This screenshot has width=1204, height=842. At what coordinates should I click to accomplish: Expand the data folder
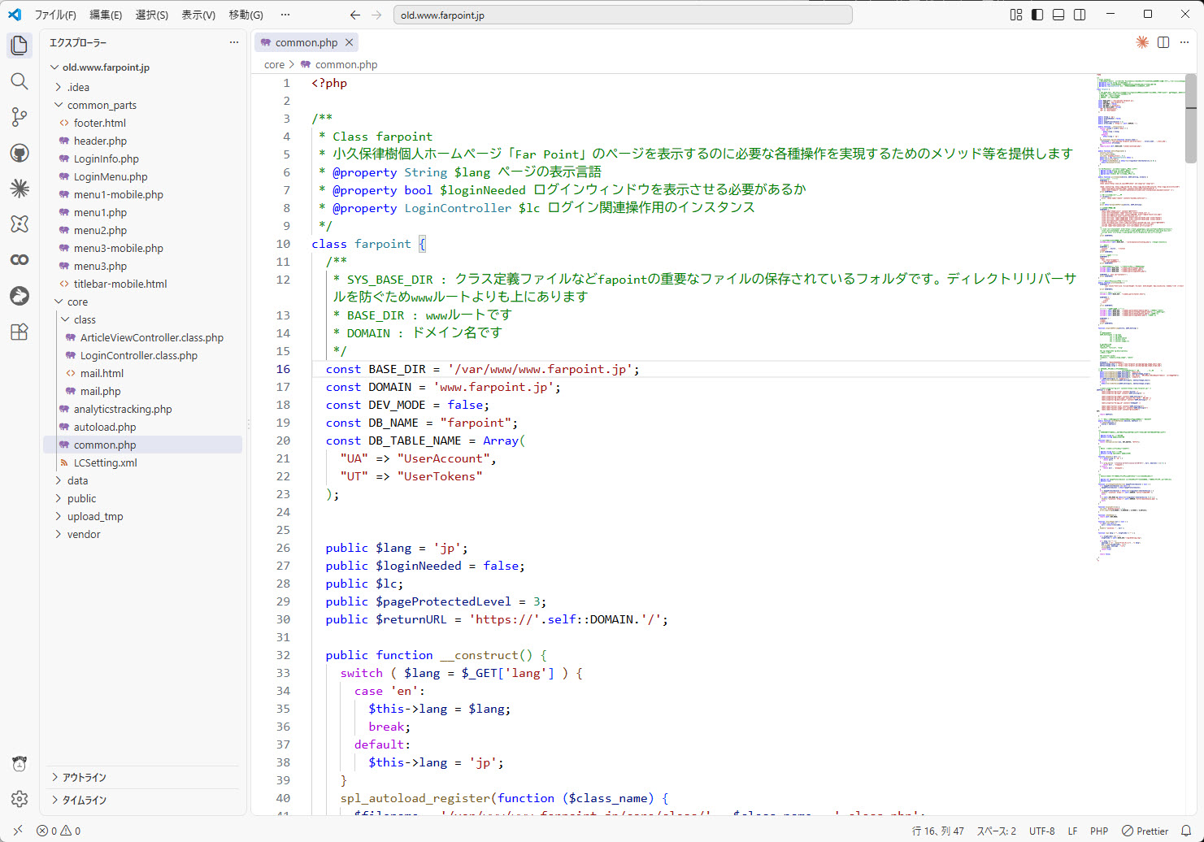(142, 480)
